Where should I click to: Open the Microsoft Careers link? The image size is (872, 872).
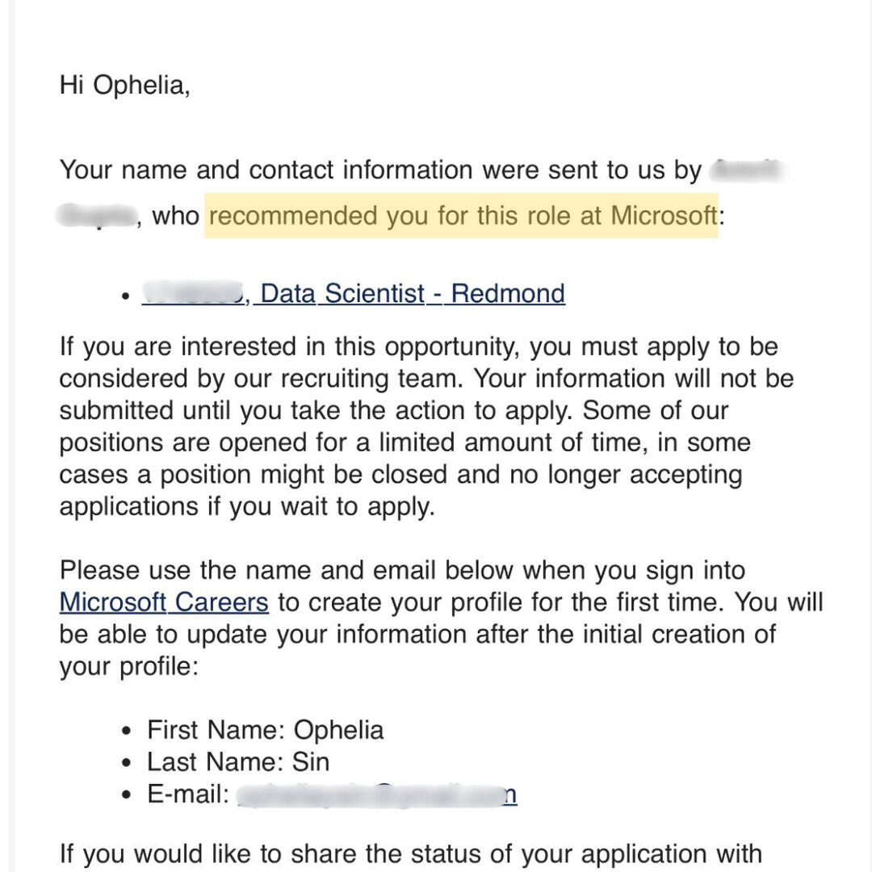[x=164, y=602]
